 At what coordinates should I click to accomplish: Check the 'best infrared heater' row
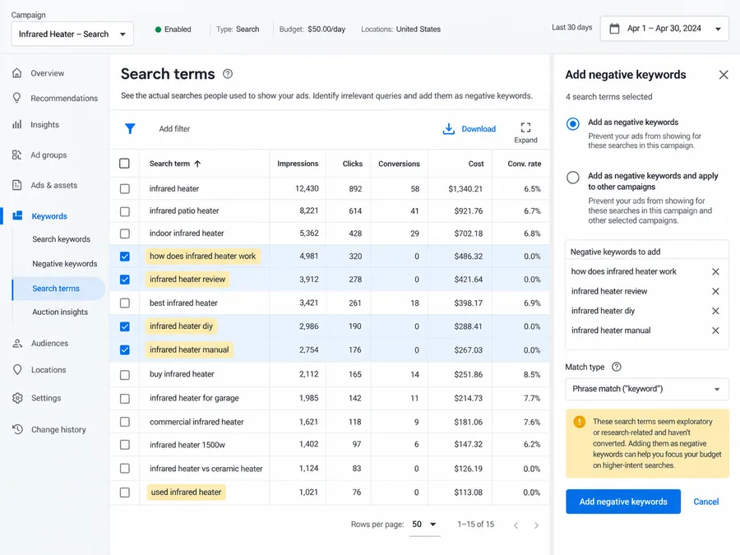[125, 303]
